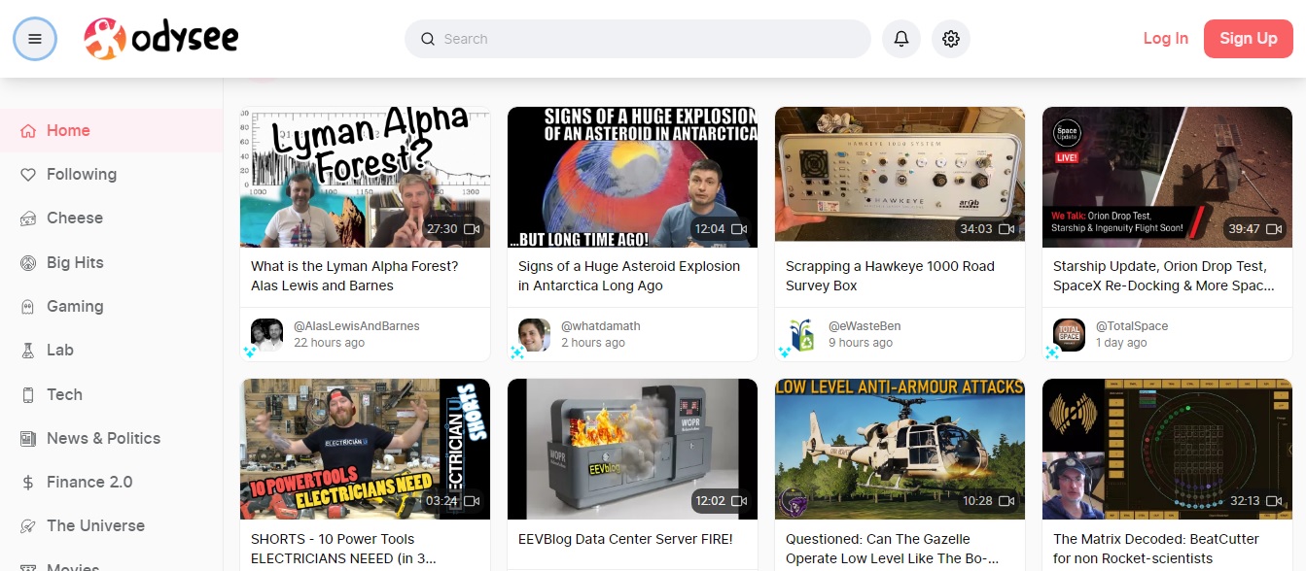This screenshot has width=1306, height=571.
Task: Play the Matrix Decoded BeatCutter thumbnail
Action: click(x=1167, y=449)
